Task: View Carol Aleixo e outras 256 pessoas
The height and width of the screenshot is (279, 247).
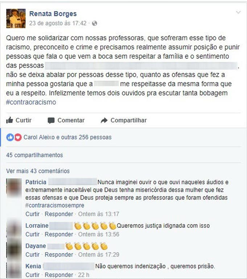Action: pyautogui.click(x=67, y=137)
